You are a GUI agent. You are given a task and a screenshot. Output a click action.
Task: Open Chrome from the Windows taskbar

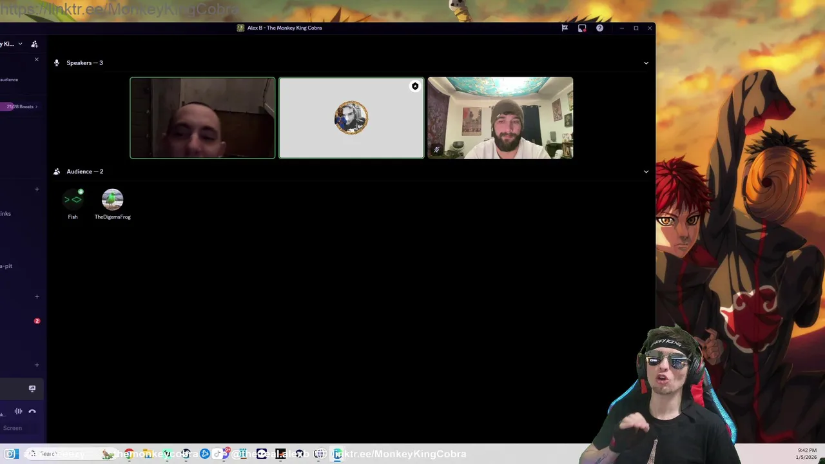129,454
